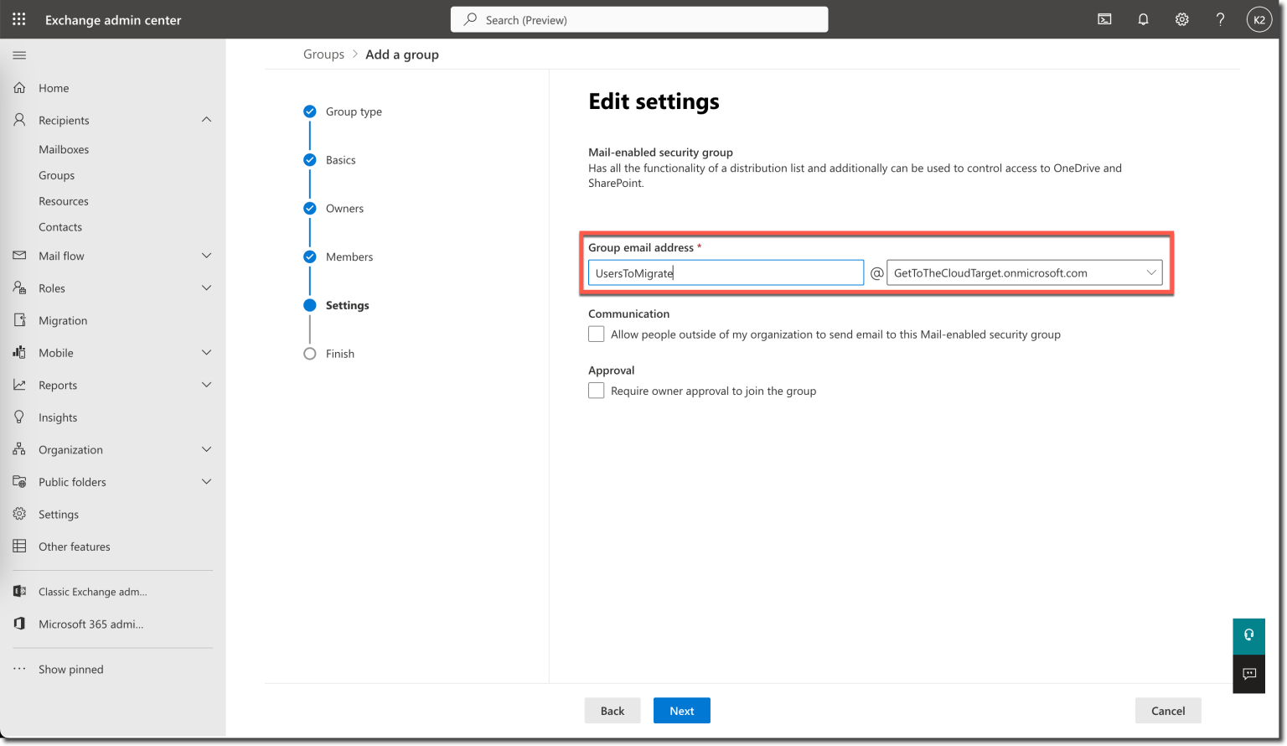The image size is (1287, 746).
Task: Enable outside senders for this security group
Action: point(596,334)
